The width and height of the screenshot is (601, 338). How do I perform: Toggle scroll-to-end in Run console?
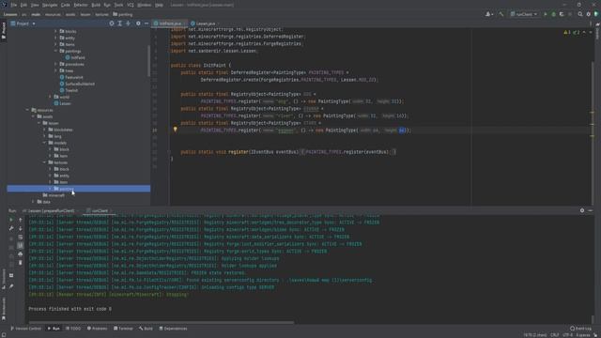21,246
